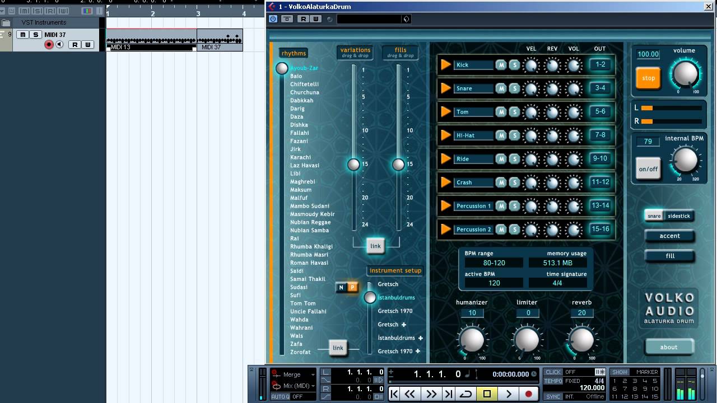Open Crash output 11-12 selector
The height and width of the screenshot is (403, 717).
click(x=600, y=182)
